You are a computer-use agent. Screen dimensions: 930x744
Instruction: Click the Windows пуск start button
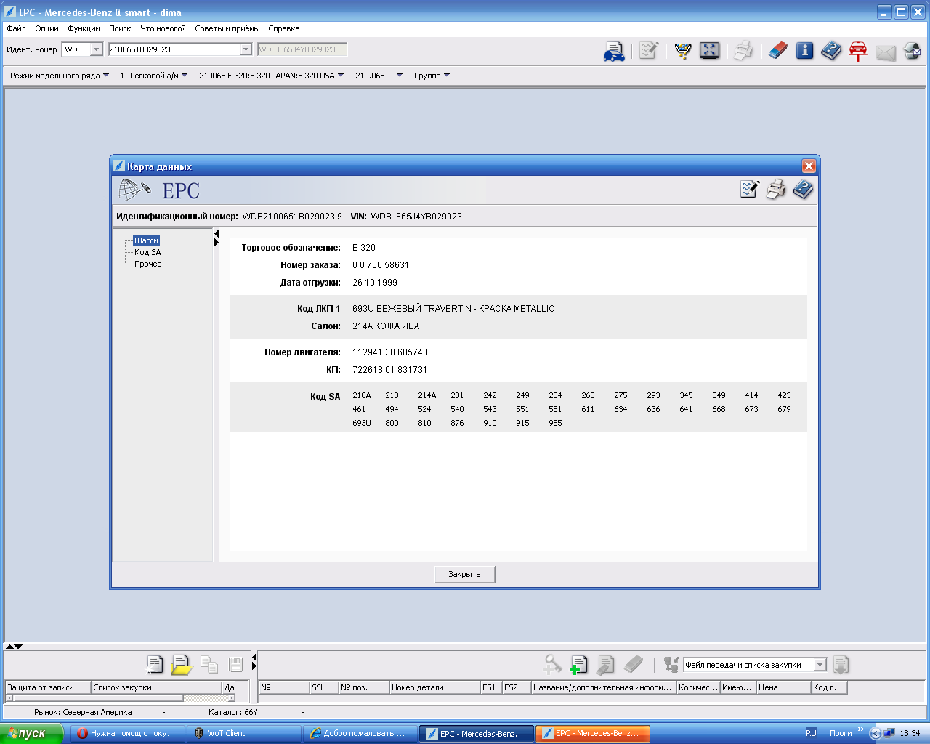click(32, 733)
